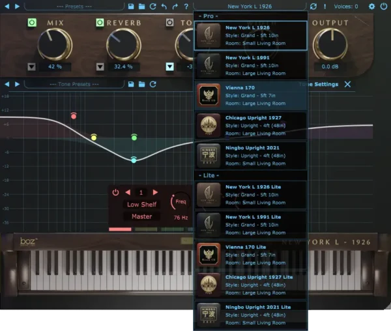Expand the dropdown arrow below MIX knob
This screenshot has width=391, height=331.
pyautogui.click(x=32, y=66)
